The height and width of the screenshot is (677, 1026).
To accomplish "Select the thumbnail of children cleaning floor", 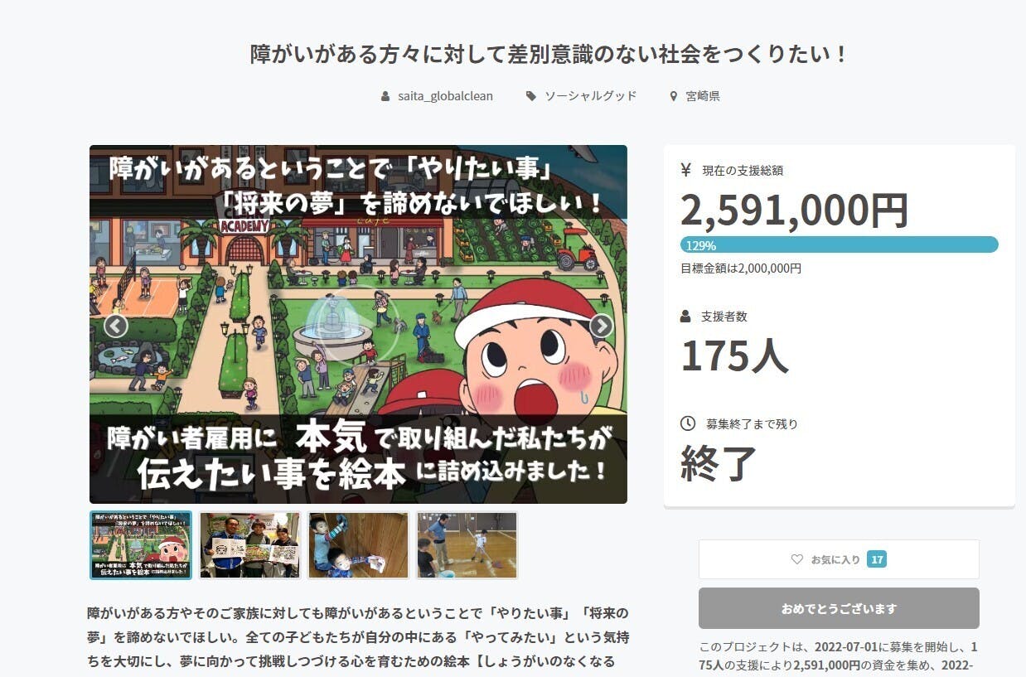I will 359,544.
